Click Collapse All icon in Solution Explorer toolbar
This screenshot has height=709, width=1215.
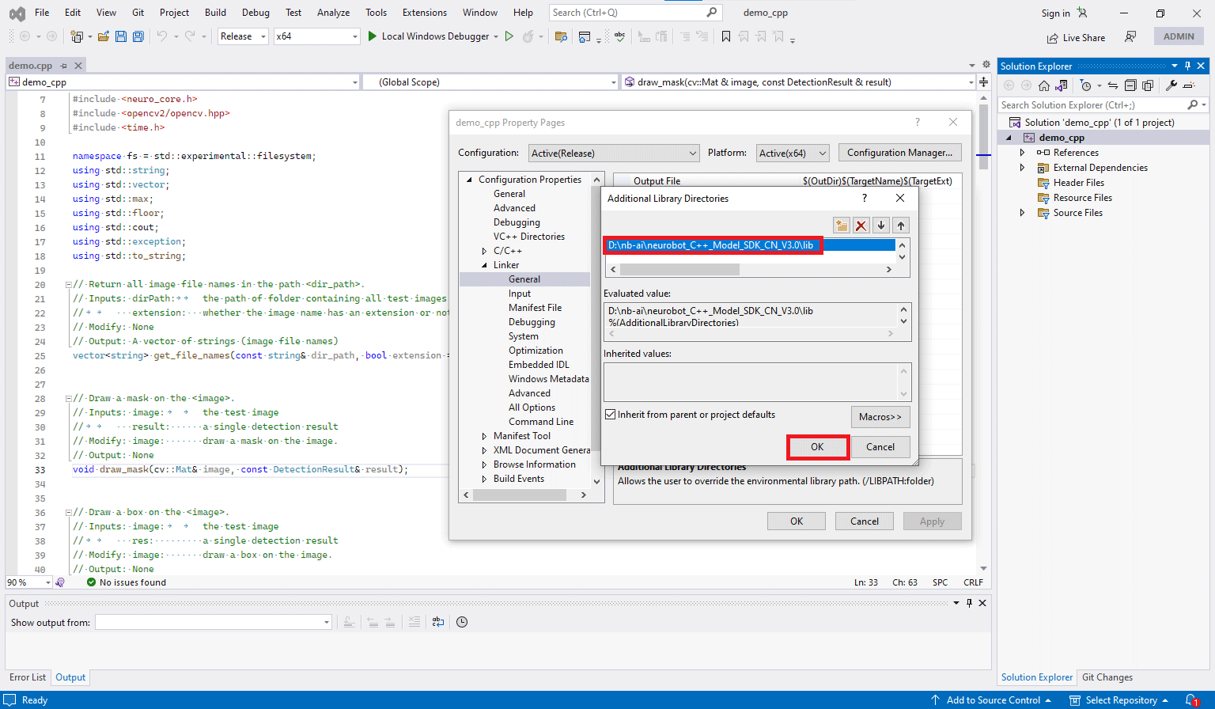[1130, 85]
